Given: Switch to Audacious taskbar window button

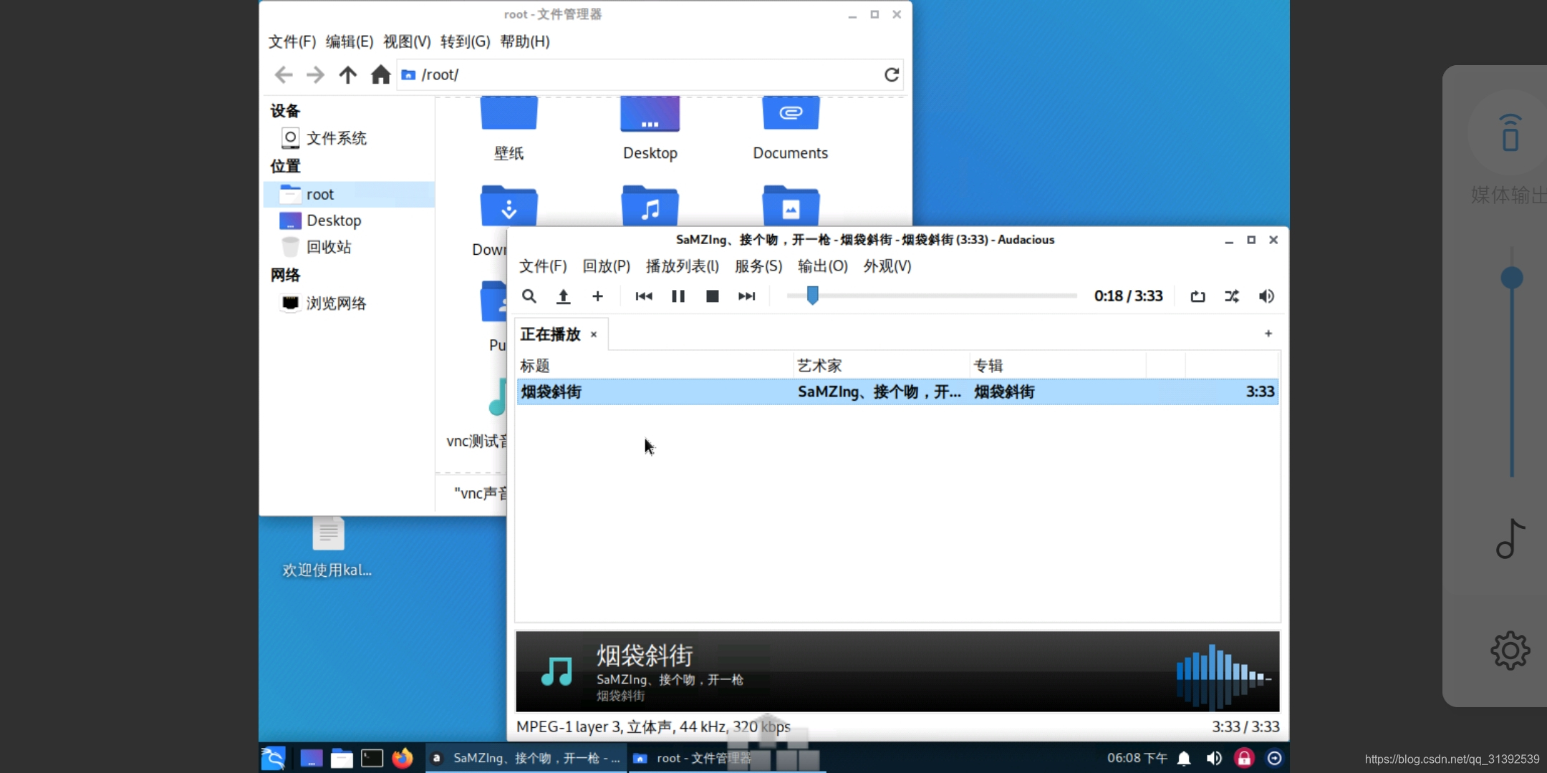Looking at the screenshot, I should pos(526,758).
